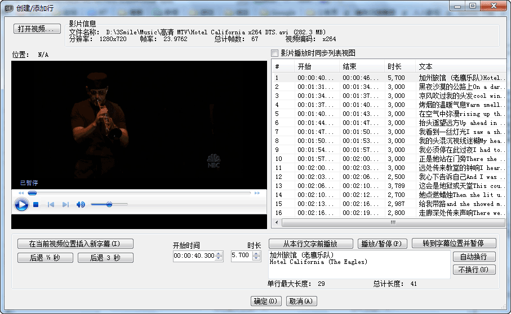Go to previous track in player
This screenshot has height=314, width=511.
[x=51, y=205]
